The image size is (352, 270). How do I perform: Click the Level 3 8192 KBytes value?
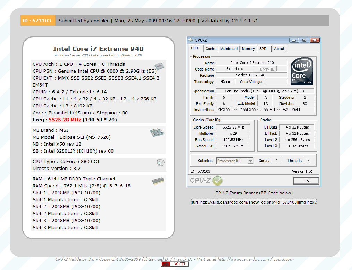[x=297, y=146]
